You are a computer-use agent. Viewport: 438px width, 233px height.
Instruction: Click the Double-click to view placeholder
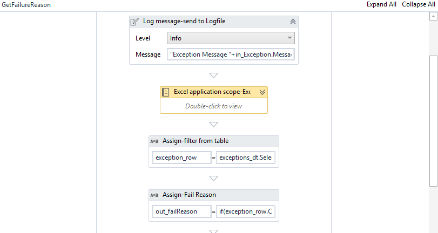click(213, 106)
